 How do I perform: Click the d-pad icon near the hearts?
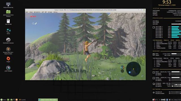click(33, 24)
